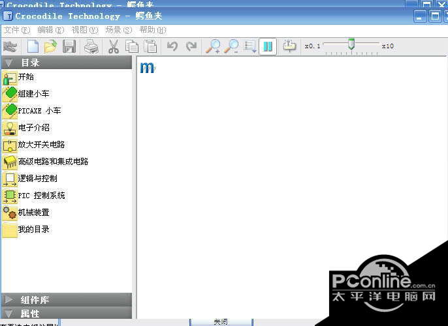Click the window title bar app icon
This screenshot has height=326, width=448.
(x=8, y=16)
